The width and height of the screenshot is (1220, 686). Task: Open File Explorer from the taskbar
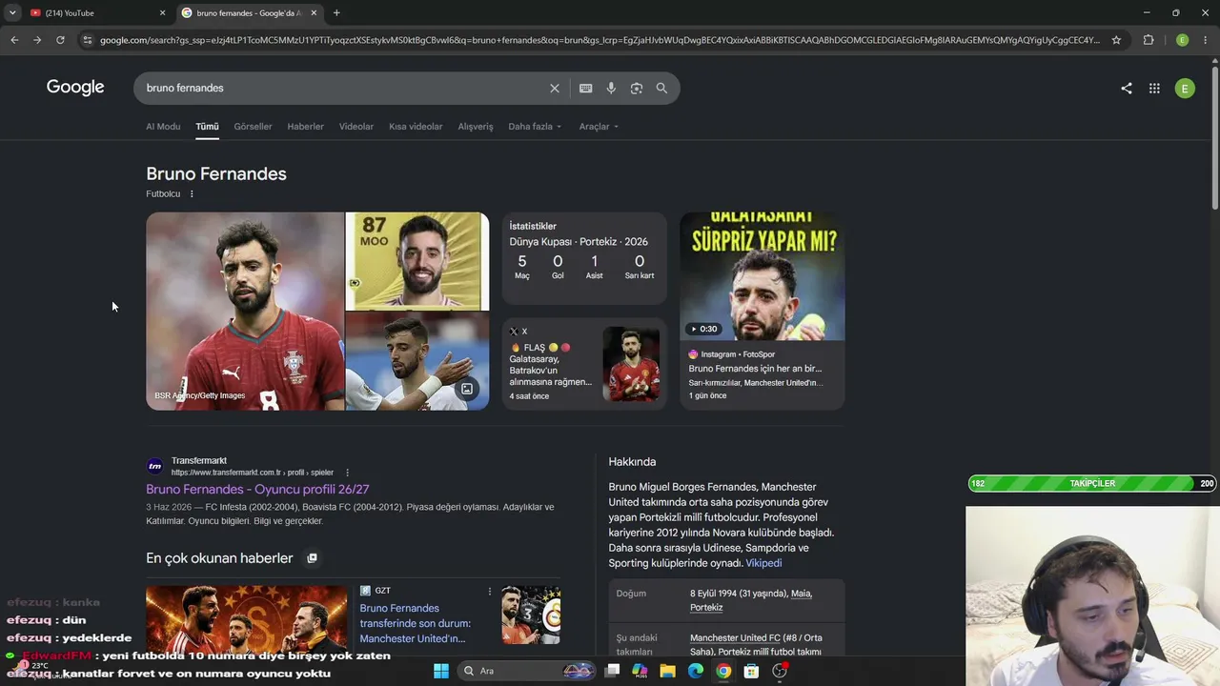[x=668, y=671]
